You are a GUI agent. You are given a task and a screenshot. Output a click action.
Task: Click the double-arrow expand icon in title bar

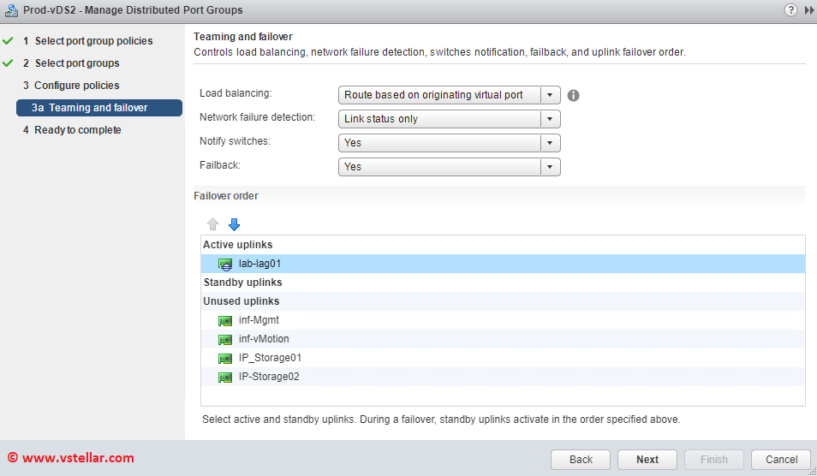point(808,10)
